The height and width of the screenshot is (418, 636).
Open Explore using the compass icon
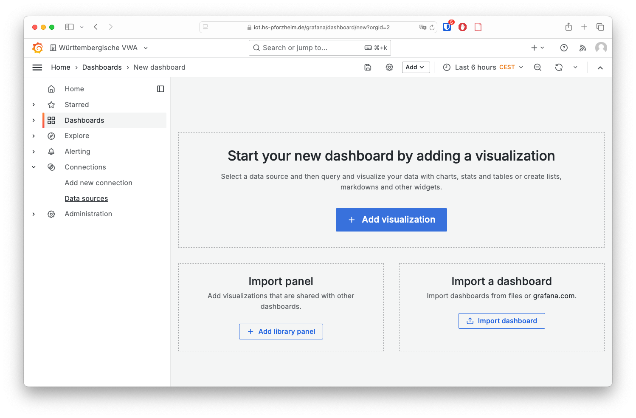coord(51,136)
